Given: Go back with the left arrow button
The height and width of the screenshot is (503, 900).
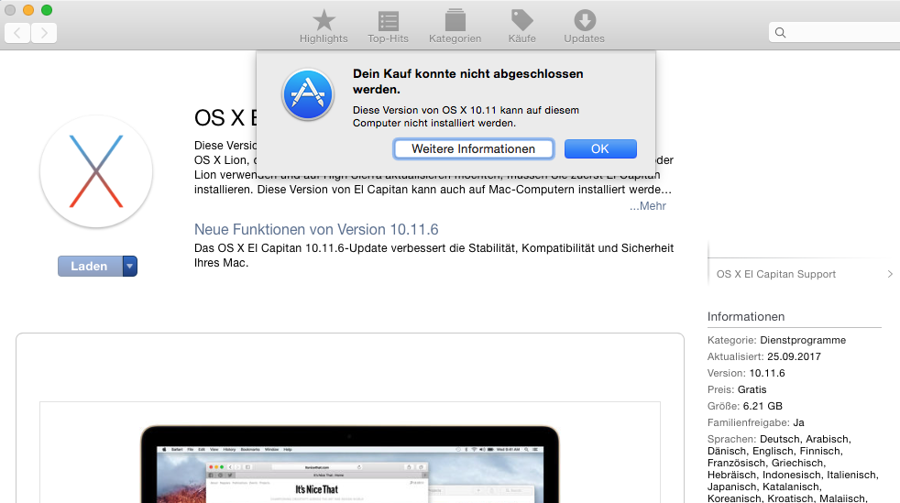Looking at the screenshot, I should [17, 33].
